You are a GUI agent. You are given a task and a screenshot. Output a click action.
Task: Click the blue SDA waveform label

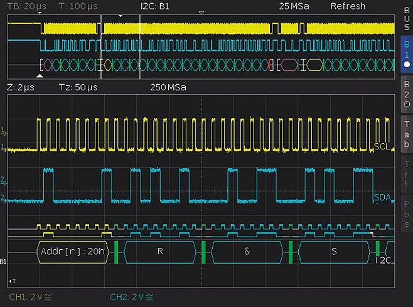pos(382,198)
